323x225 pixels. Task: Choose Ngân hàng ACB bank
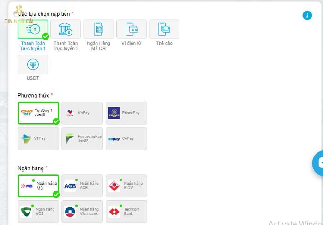pos(82,186)
